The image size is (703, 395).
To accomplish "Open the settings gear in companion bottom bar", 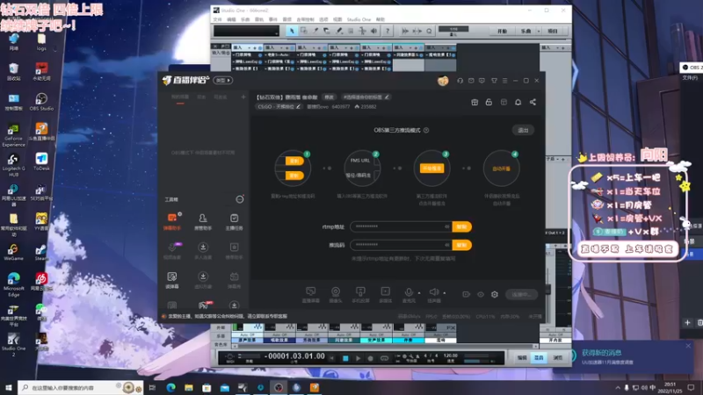I will pyautogui.click(x=495, y=295).
